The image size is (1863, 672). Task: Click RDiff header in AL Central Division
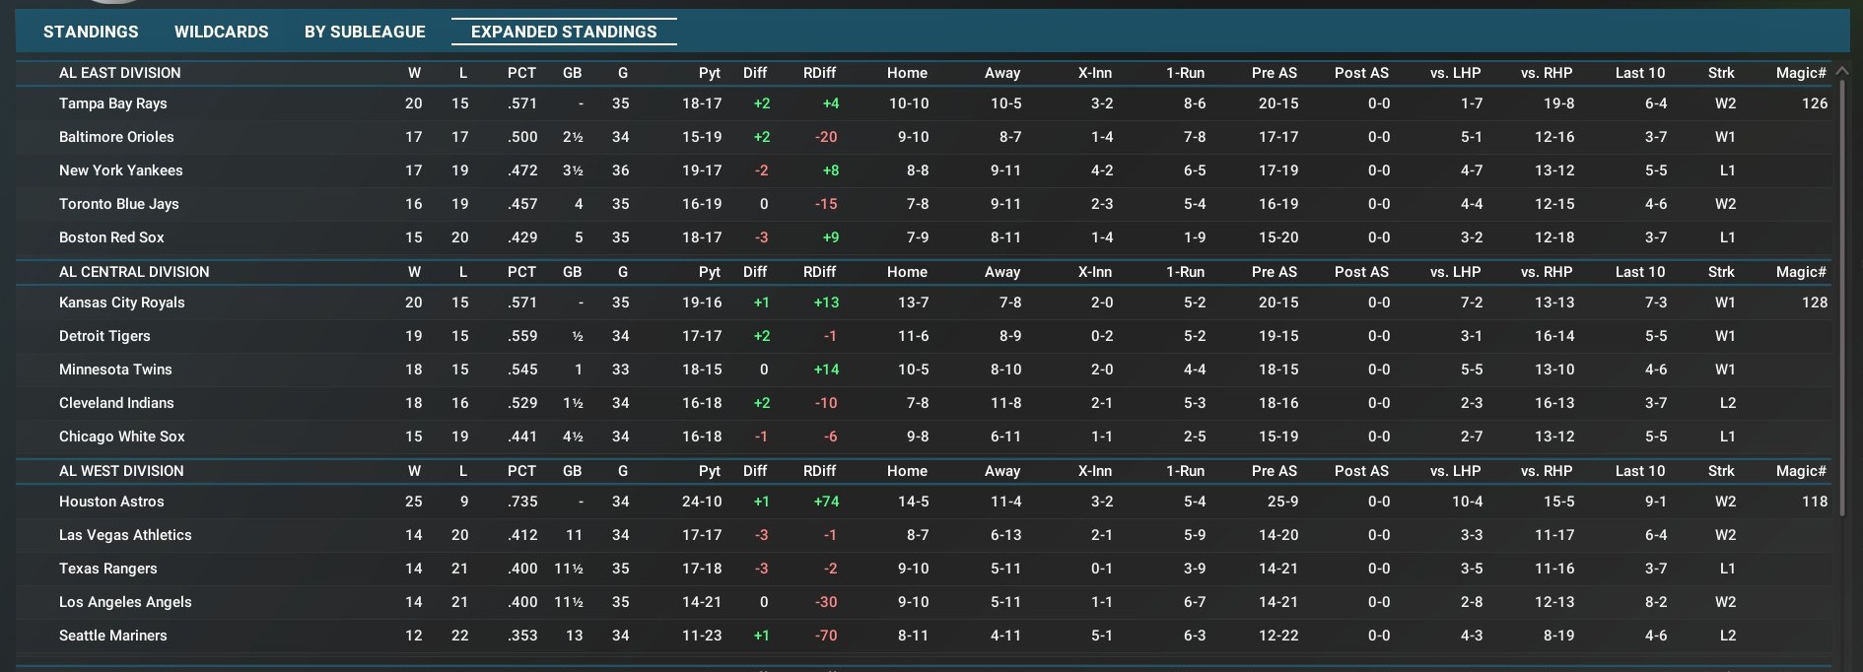819,272
